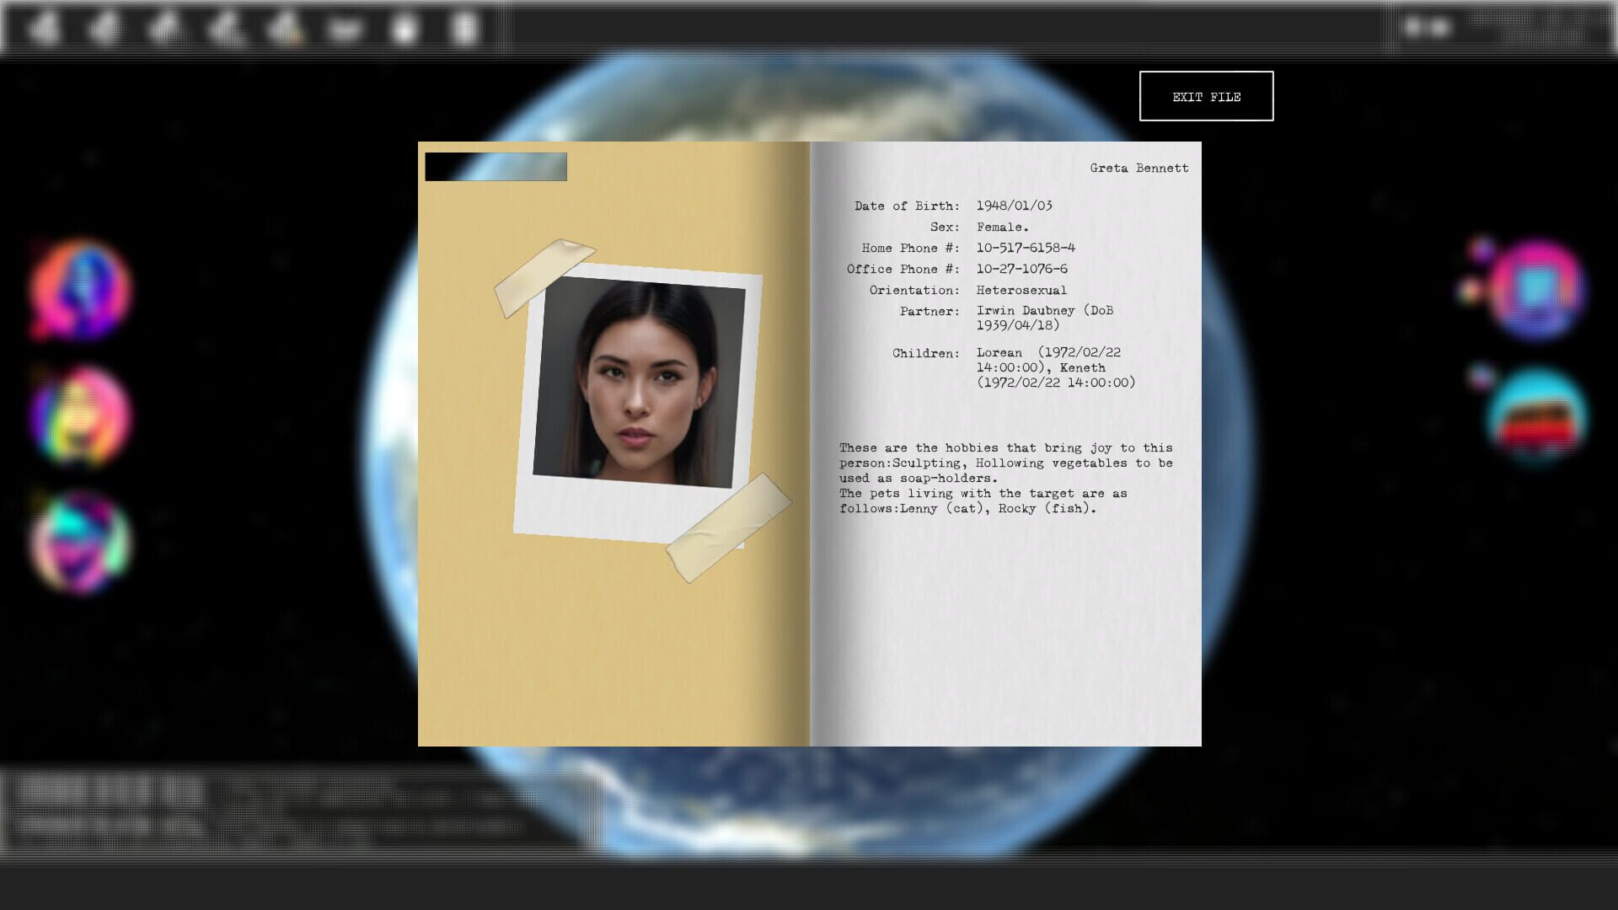
Task: Open the purple circle with blue square icon
Action: [1536, 291]
